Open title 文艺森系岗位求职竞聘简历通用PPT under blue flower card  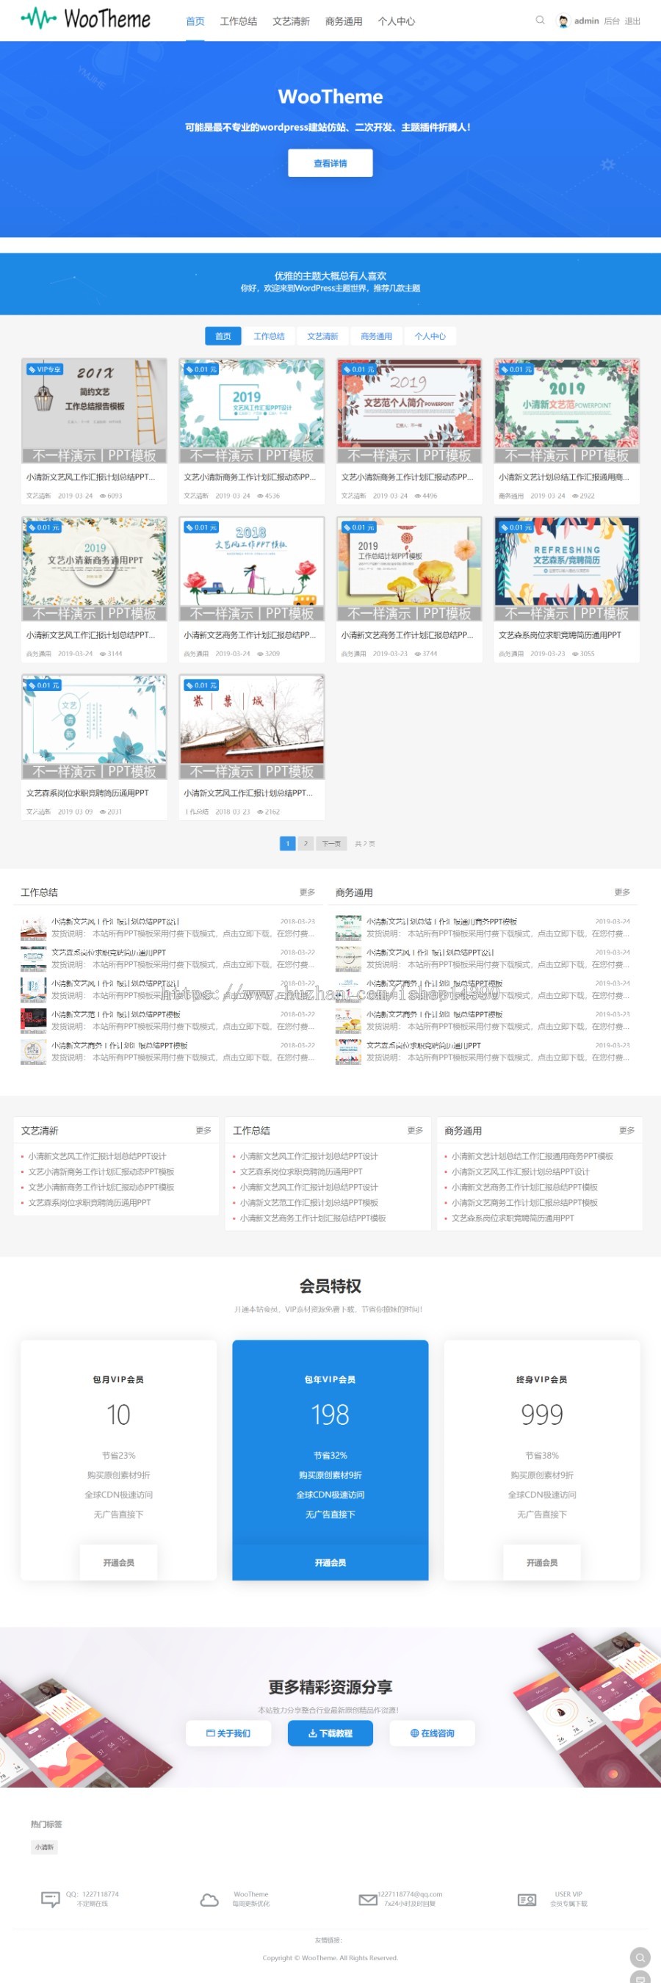[x=87, y=793]
